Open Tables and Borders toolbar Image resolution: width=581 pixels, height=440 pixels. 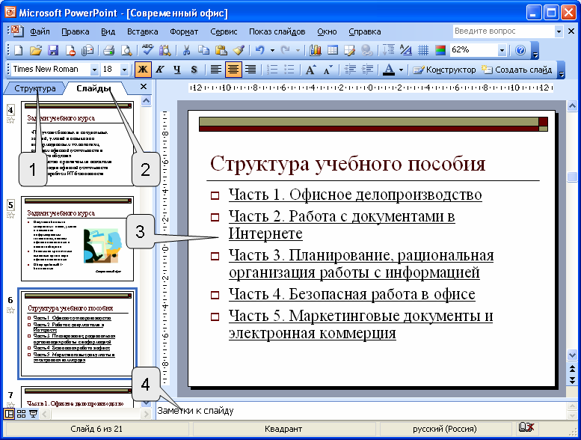coord(349,50)
